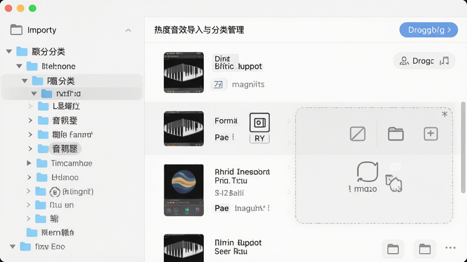Expand the Hdaoo folder chevron

29,177
